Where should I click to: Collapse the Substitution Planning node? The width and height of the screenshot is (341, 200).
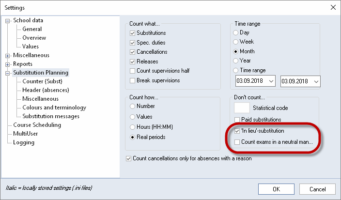(x=7, y=73)
